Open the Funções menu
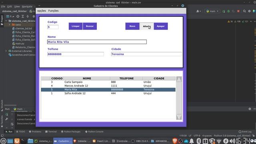The height and width of the screenshot is (144, 256). [x=53, y=11]
